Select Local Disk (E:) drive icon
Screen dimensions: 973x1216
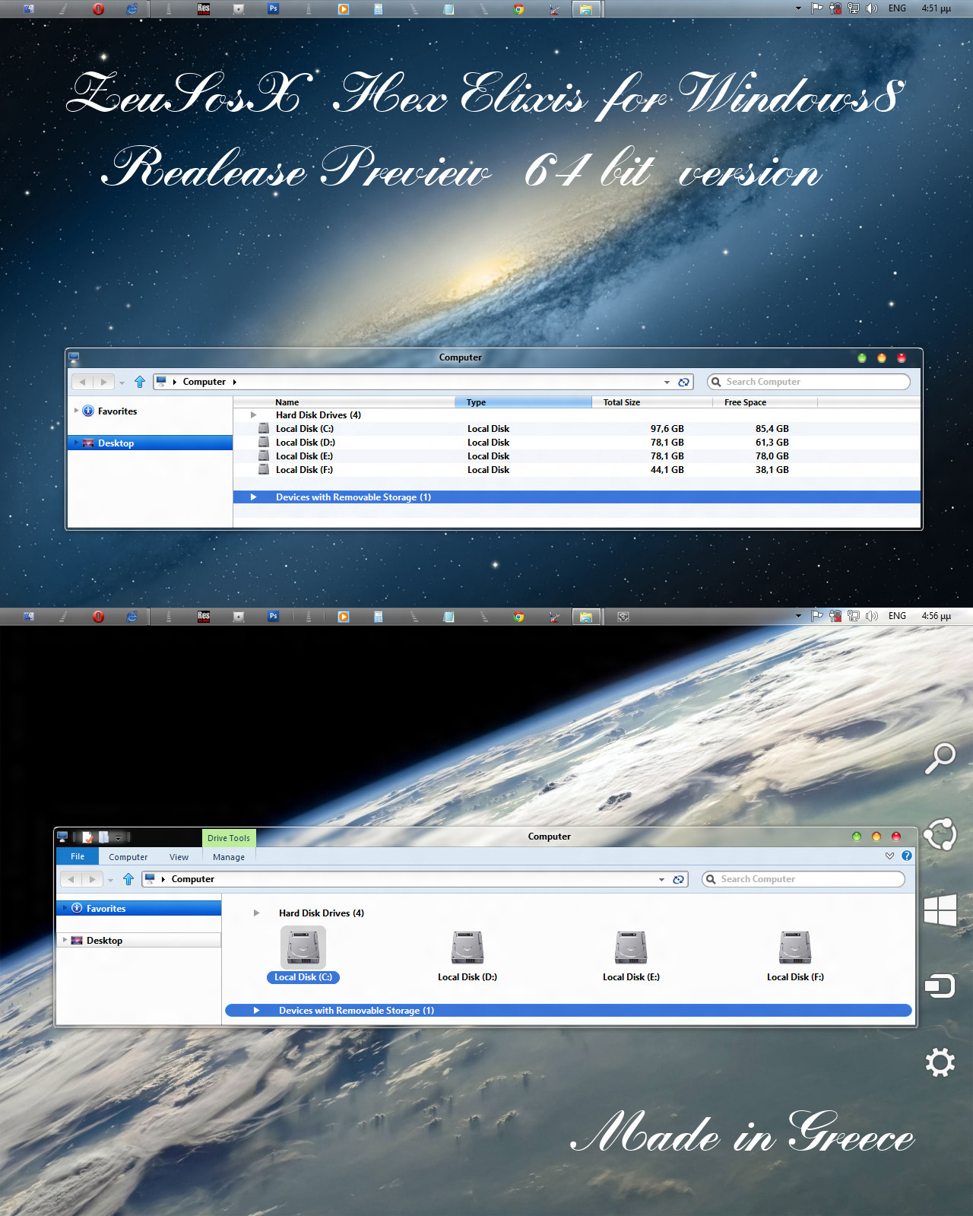(x=631, y=948)
